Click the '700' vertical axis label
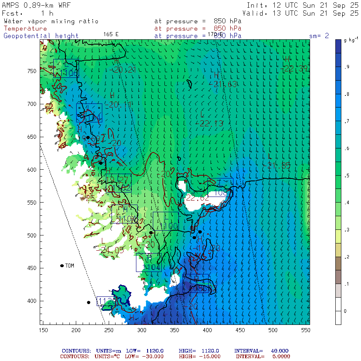Viewport: 361px width, 361px height. point(32,104)
